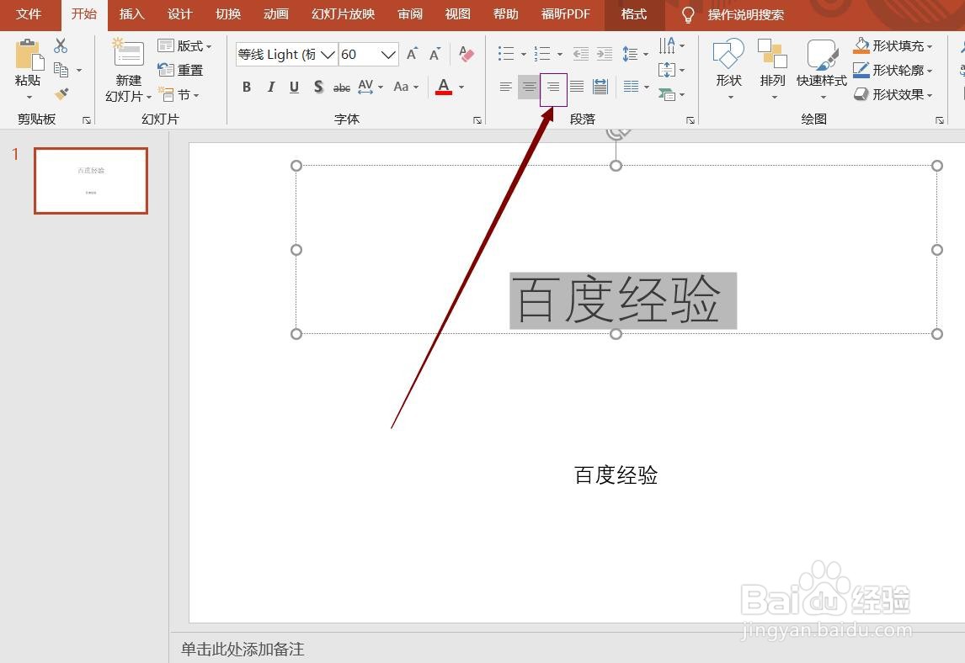The height and width of the screenshot is (663, 965).
Task: Switch to the Transitions (切换) tab
Action: tap(227, 14)
